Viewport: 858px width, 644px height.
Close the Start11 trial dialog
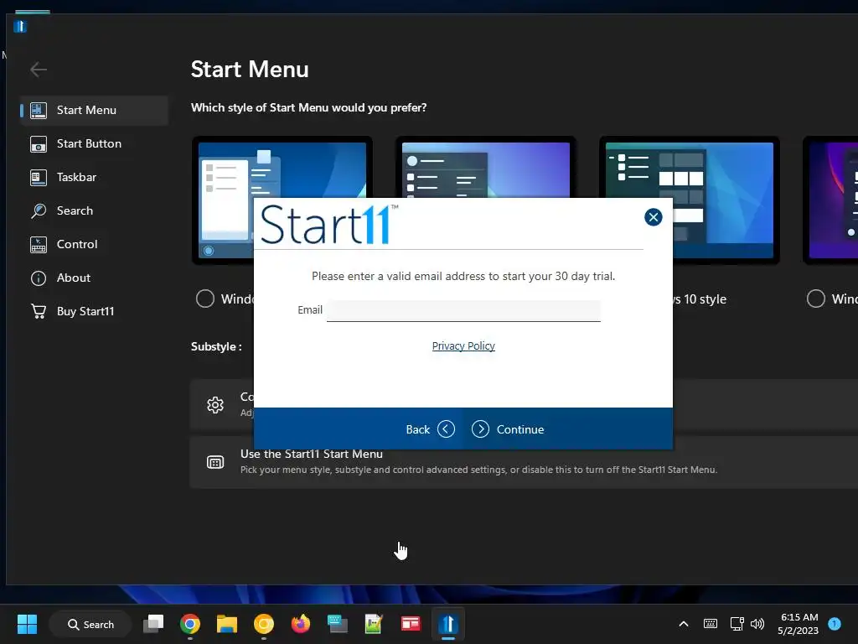tap(653, 217)
